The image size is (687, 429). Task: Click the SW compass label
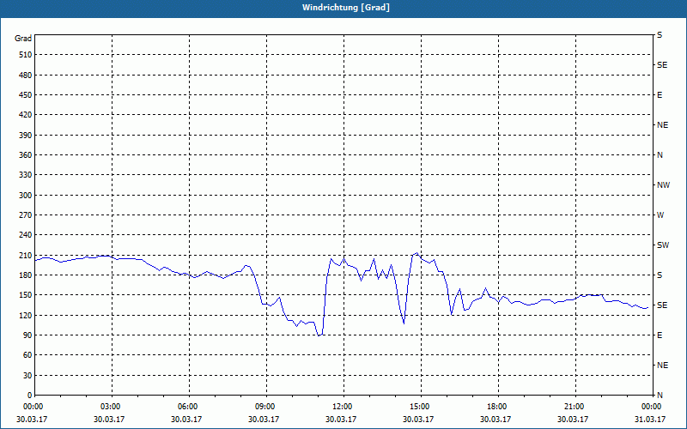pyautogui.click(x=663, y=245)
